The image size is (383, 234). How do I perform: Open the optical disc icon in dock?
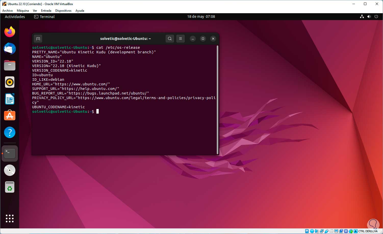(10, 170)
